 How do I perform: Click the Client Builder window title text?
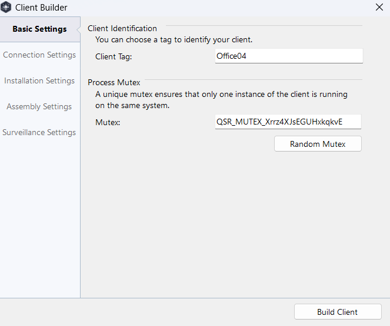pos(41,8)
